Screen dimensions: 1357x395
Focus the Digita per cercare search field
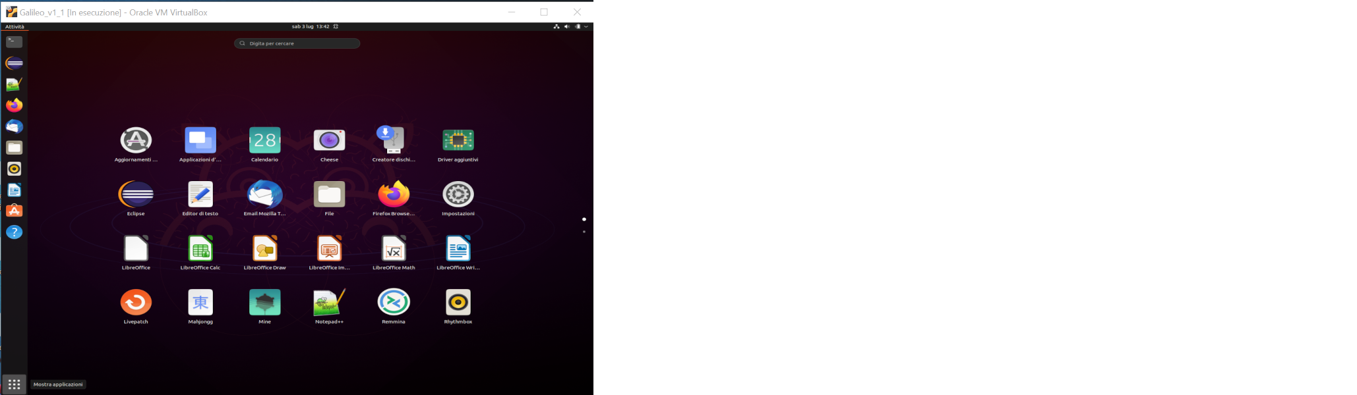[x=297, y=43]
